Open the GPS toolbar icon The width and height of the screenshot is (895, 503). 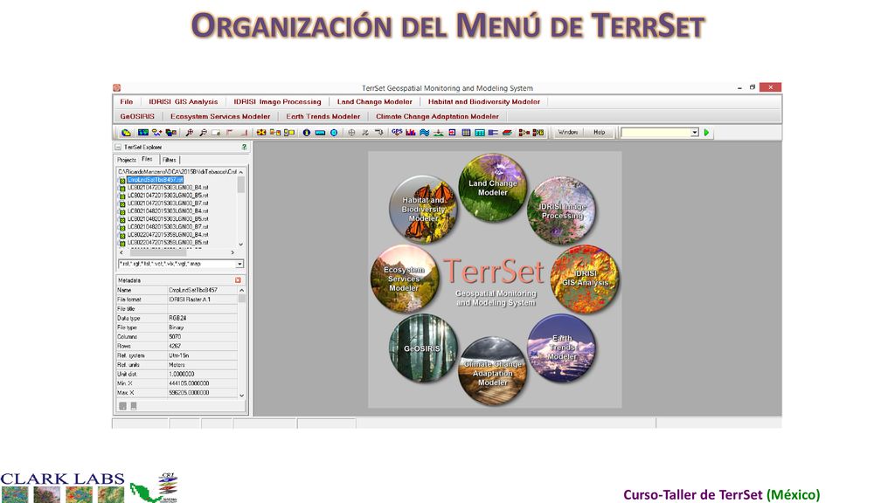[397, 133]
